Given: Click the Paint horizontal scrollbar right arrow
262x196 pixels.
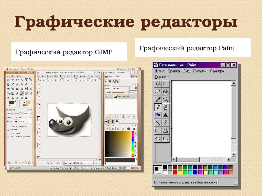Looking at the screenshot, I should click(x=228, y=160).
